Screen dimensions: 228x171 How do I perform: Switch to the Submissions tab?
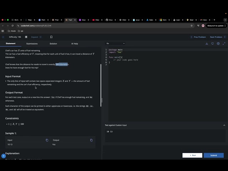click(32, 43)
